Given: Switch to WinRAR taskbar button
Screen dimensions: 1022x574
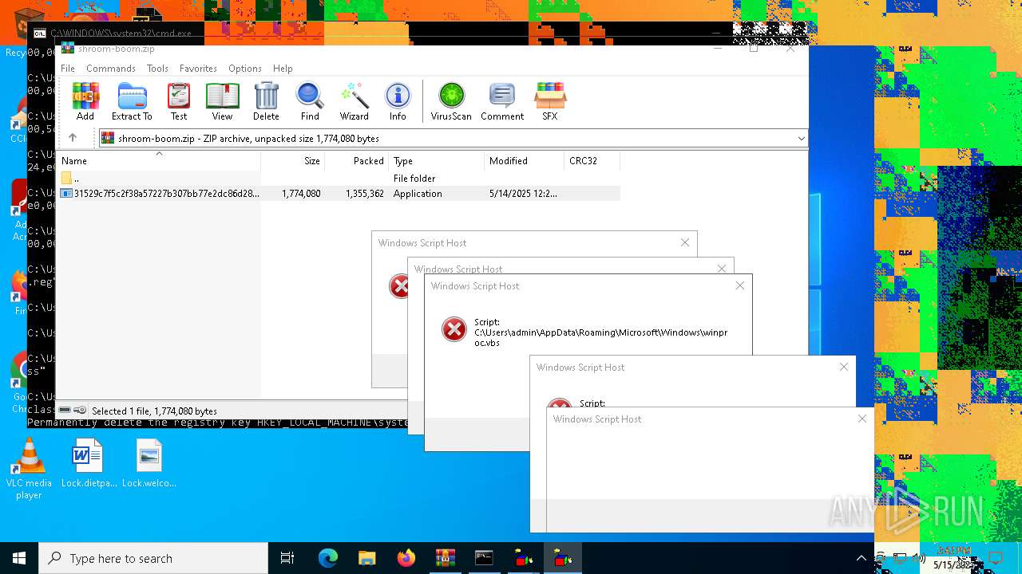Looking at the screenshot, I should tap(446, 558).
